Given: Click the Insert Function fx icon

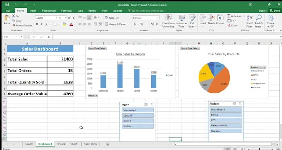Looking at the screenshot, I should pos(49,37).
